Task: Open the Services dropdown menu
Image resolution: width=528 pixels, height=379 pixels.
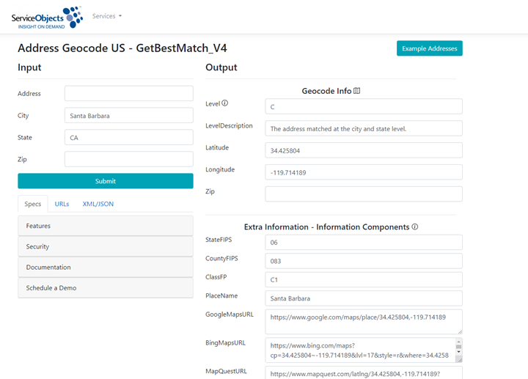Action: [x=107, y=16]
